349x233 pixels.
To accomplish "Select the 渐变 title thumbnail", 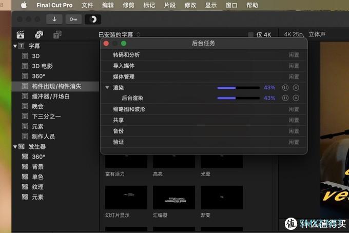I will tap(222, 198).
